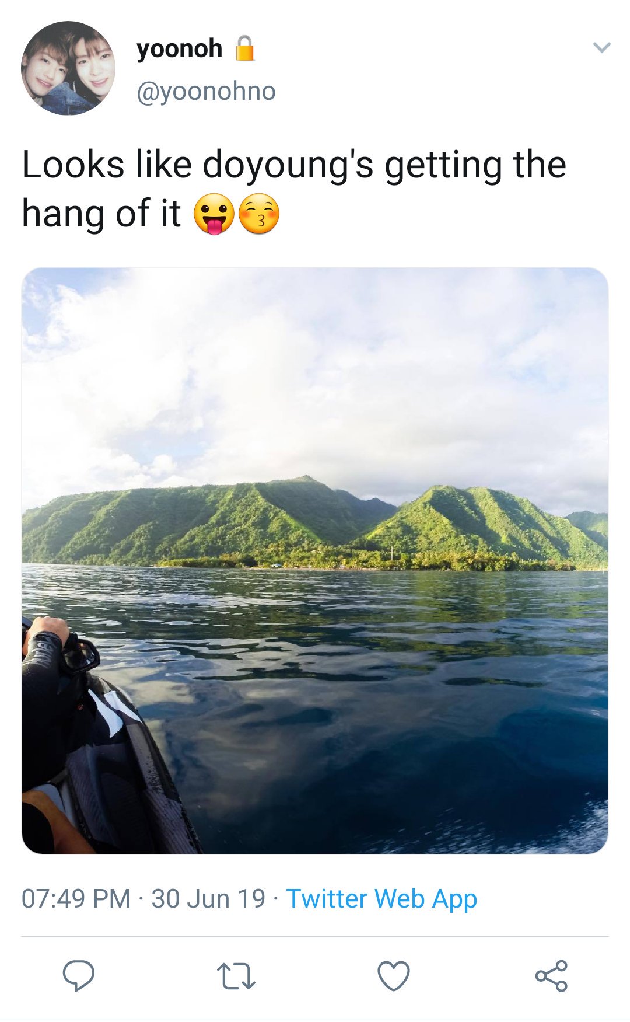The image size is (630, 1022).
Task: Click the kissing face emoji
Action: point(259,214)
